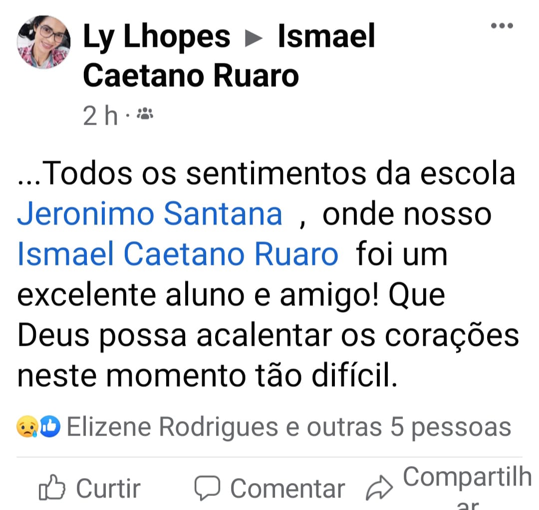Screen dimensions: 539x510
Task: Click the sad crying reaction emoji
Action: tap(27, 427)
